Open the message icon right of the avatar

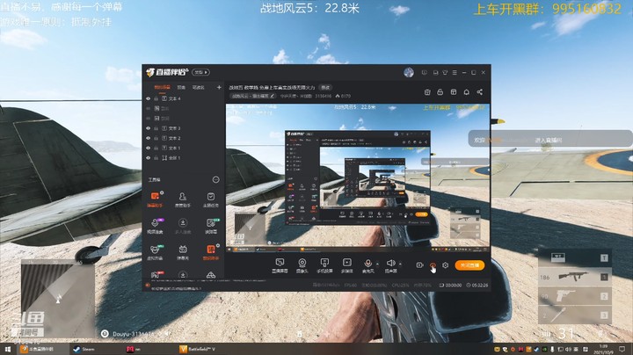[425, 73]
